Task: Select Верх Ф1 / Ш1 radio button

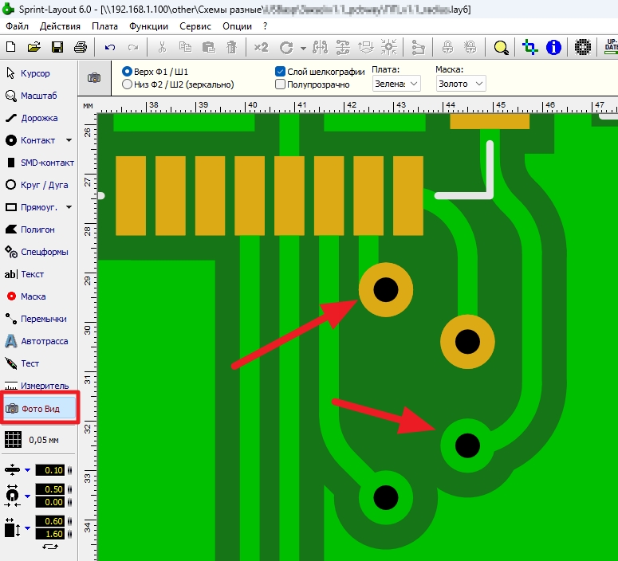Action: 127,71
